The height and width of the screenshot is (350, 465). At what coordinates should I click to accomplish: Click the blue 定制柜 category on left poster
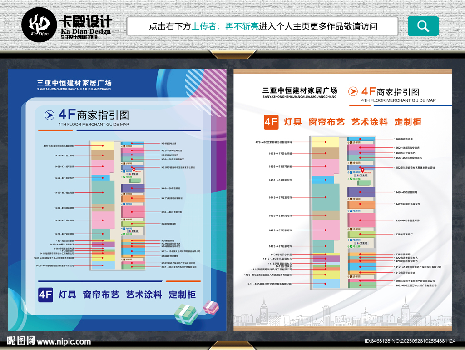(x=182, y=295)
